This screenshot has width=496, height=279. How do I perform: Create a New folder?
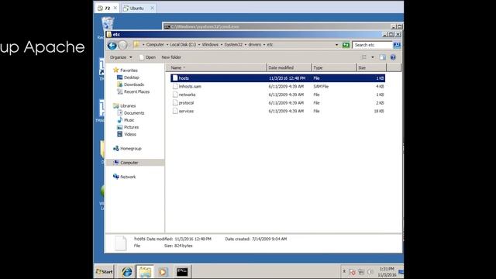tap(171, 57)
